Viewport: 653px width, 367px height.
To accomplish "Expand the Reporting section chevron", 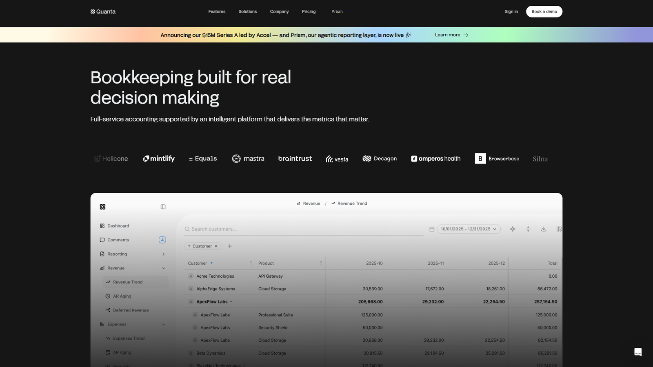I will pos(163,254).
